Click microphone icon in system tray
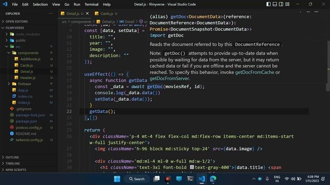The image size is (330, 185). (x=267, y=179)
